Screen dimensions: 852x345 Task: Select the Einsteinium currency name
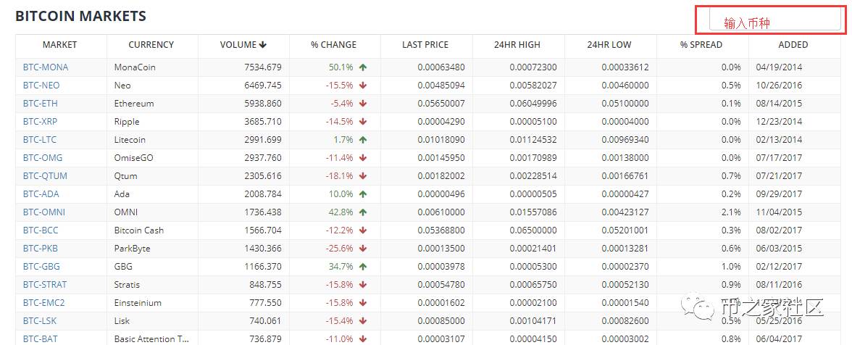point(138,303)
